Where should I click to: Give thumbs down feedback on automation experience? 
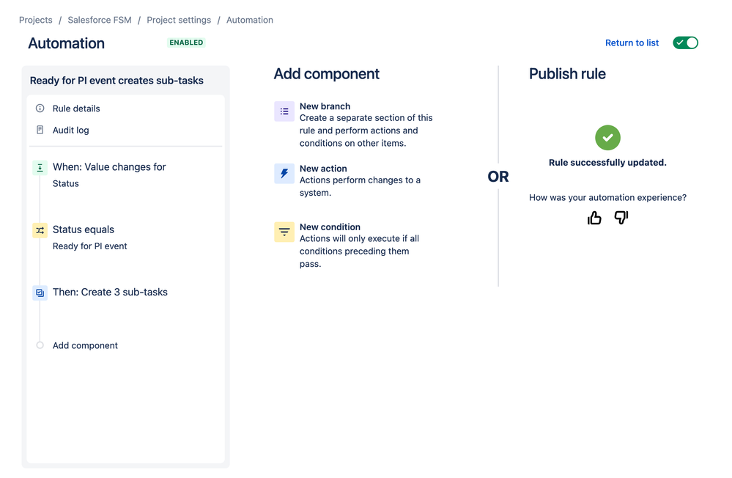click(x=621, y=218)
